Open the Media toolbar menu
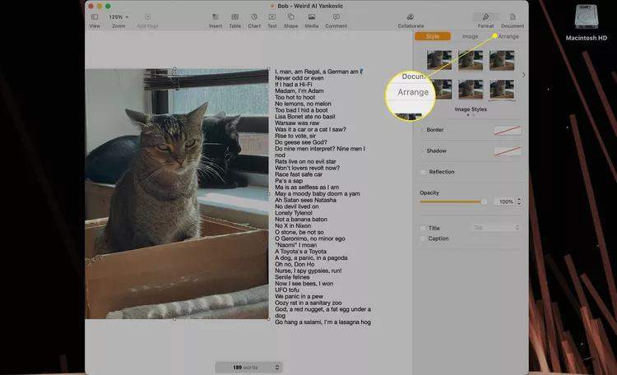This screenshot has height=375, width=617. (312, 16)
